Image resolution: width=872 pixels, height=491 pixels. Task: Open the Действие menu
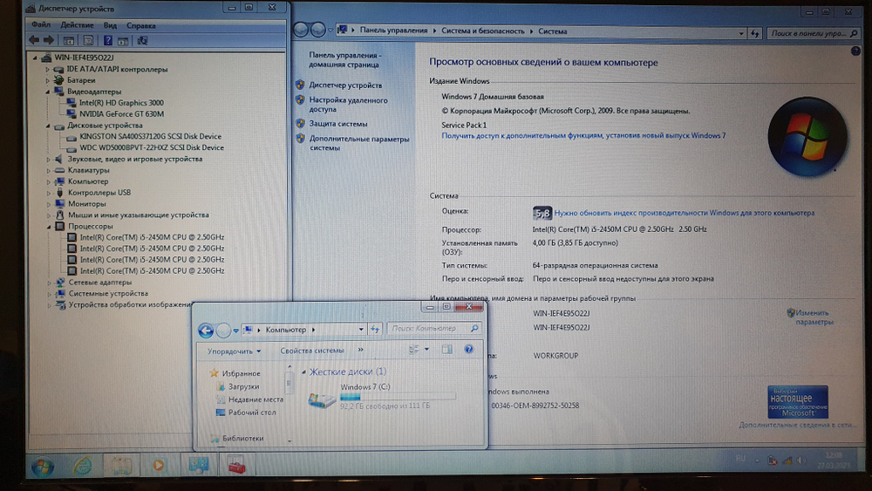coord(77,25)
